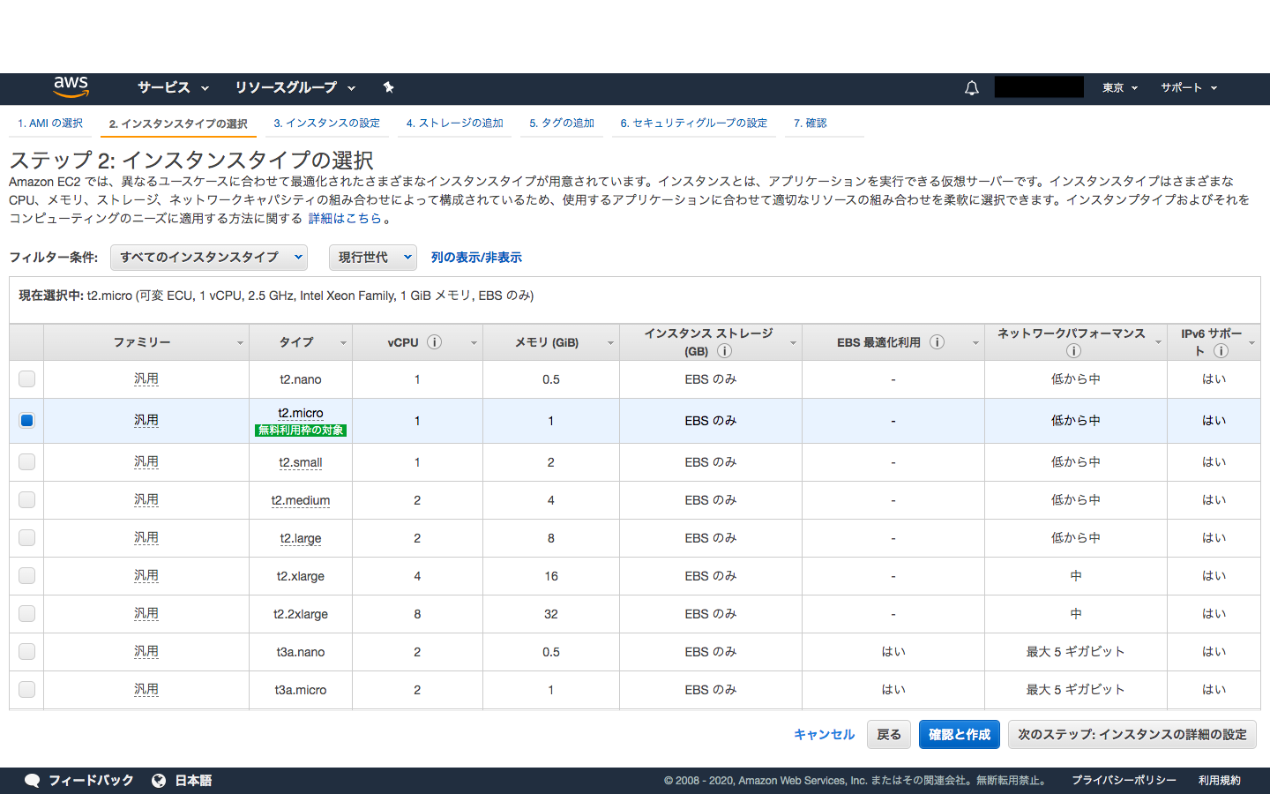This screenshot has width=1270, height=794.
Task: Click the feedback speech bubble icon
Action: (x=33, y=781)
